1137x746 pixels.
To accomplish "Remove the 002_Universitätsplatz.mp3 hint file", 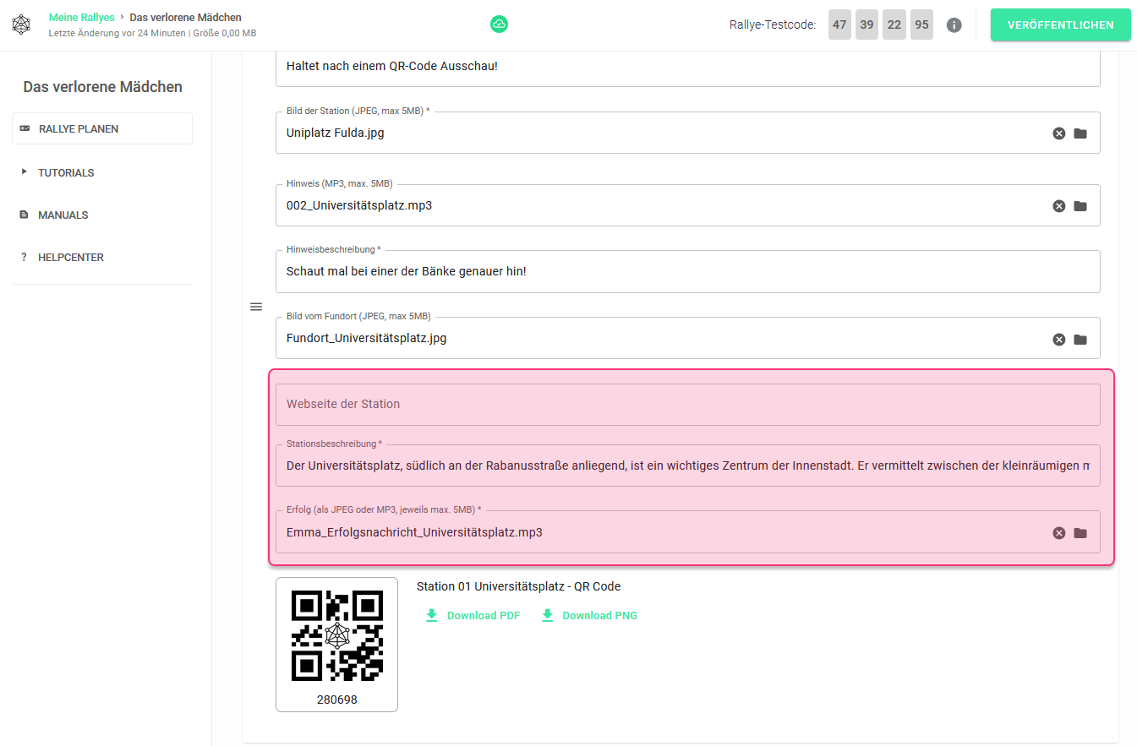I will [x=1058, y=206].
